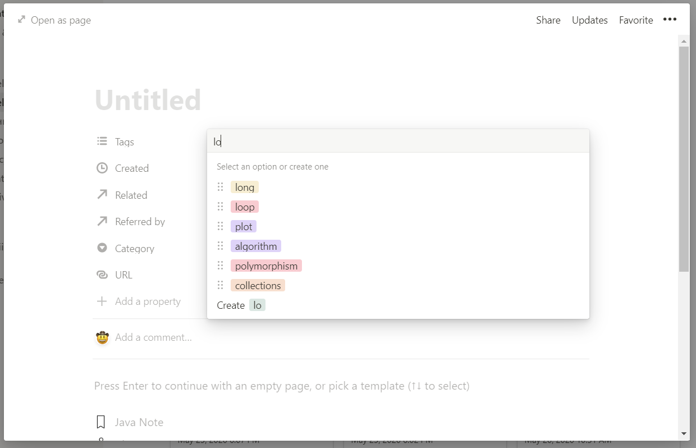The height and width of the screenshot is (448, 696).
Task: Open the Updates panel
Action: (x=589, y=20)
